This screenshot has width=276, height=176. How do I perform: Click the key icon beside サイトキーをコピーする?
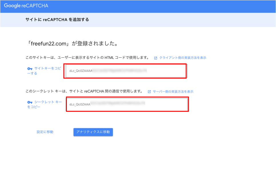[x=30, y=69]
